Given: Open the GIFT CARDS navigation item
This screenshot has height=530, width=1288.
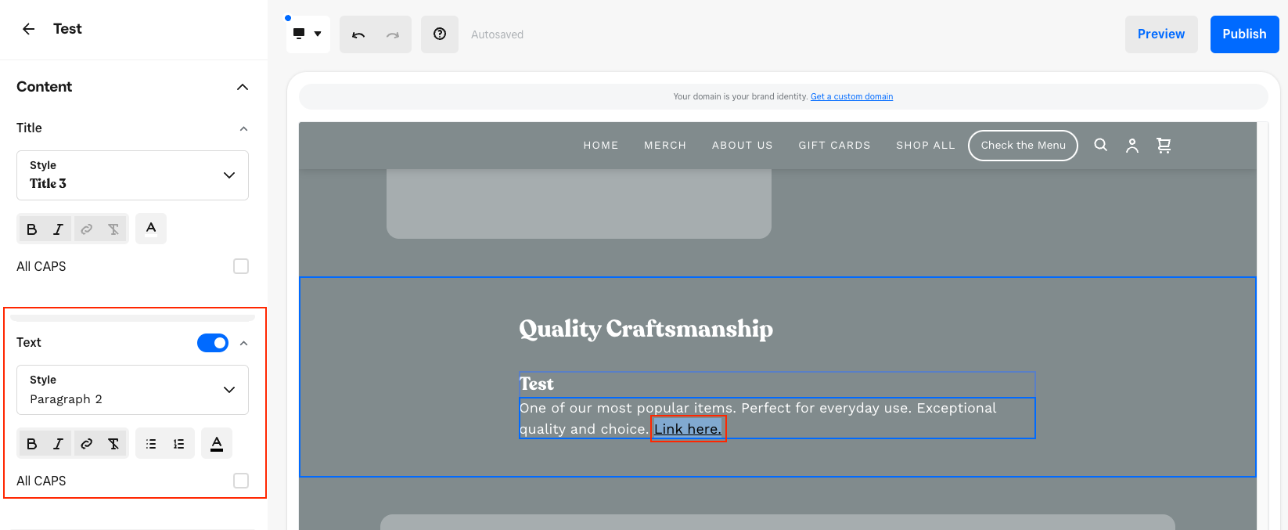Looking at the screenshot, I should [834, 146].
